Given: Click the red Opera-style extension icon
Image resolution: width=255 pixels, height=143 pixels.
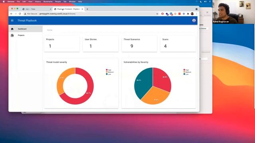Looking at the screenshot, I should [163, 14].
